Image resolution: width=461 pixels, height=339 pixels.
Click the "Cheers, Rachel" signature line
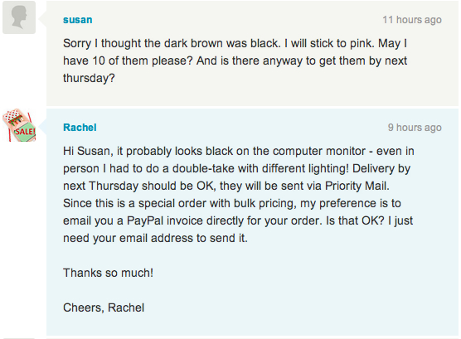[104, 308]
